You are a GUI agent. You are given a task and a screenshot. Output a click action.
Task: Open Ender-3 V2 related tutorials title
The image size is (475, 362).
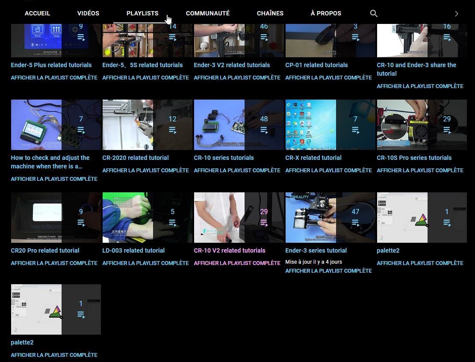tap(232, 65)
